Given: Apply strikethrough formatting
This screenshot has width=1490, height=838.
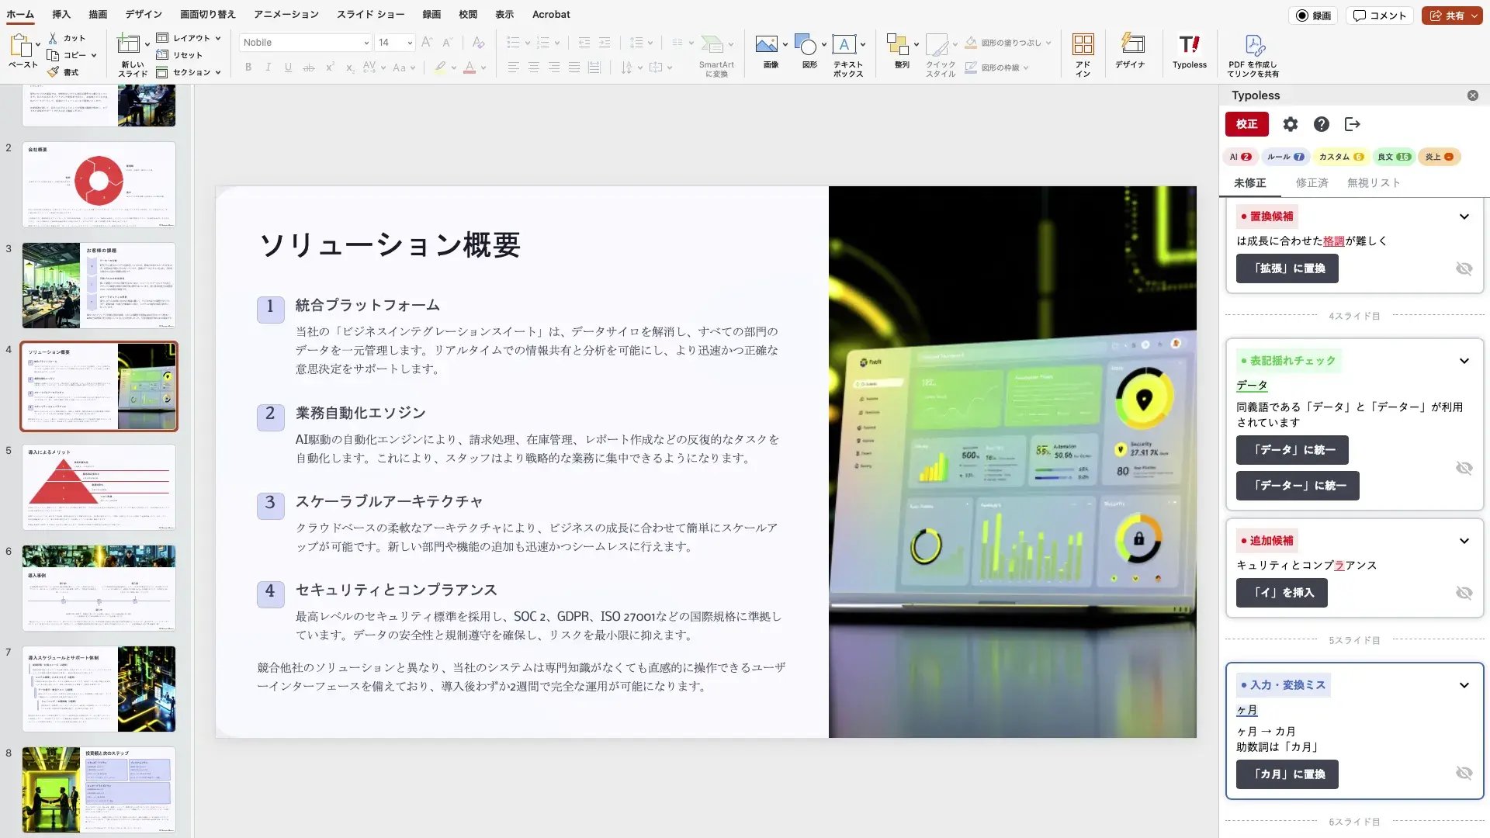Looking at the screenshot, I should click(x=308, y=68).
